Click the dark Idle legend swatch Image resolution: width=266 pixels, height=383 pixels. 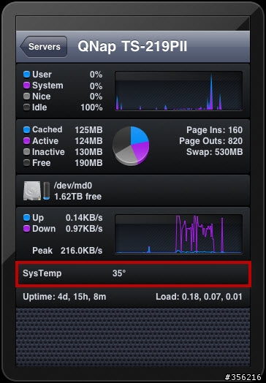26,107
